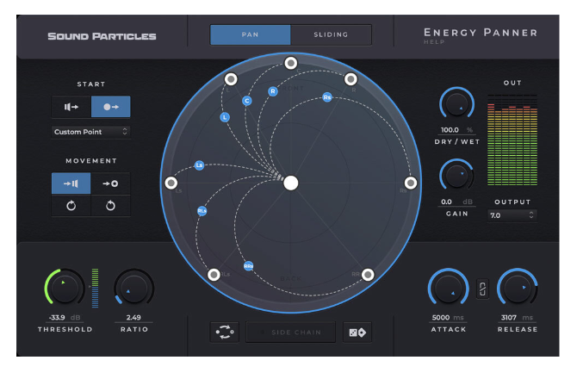Open the 7.0 output format dropdown
The image size is (577, 379).
[x=512, y=215]
